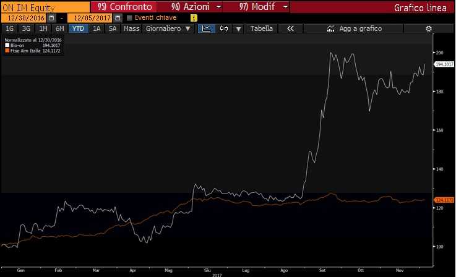Click the Bio-on legend value 194.1017
This screenshot has height=277, width=456.
pyautogui.click(x=51, y=45)
